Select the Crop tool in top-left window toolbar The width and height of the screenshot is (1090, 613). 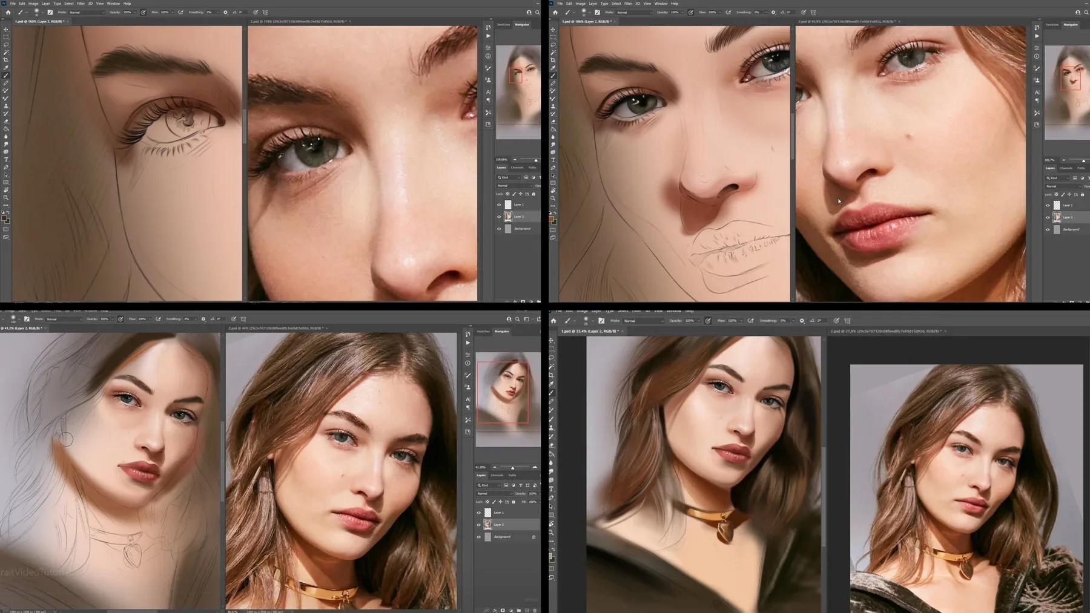pyautogui.click(x=6, y=60)
